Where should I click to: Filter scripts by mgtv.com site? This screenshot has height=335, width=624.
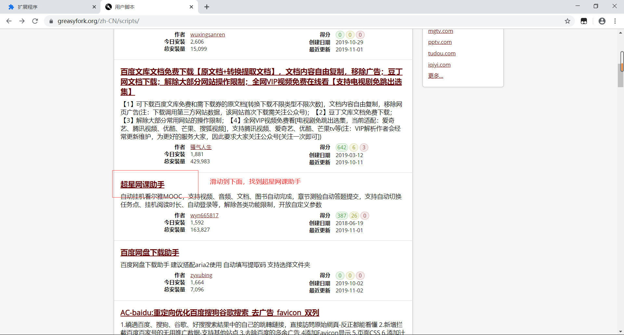click(x=440, y=31)
